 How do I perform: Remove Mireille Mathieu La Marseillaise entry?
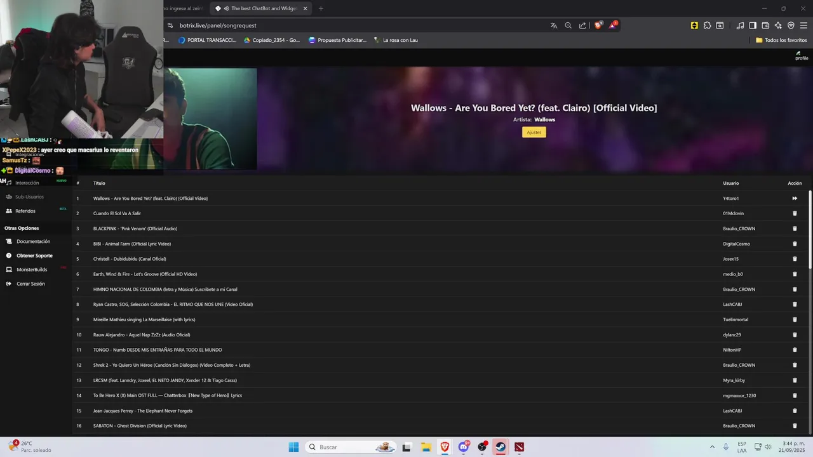pyautogui.click(x=795, y=319)
